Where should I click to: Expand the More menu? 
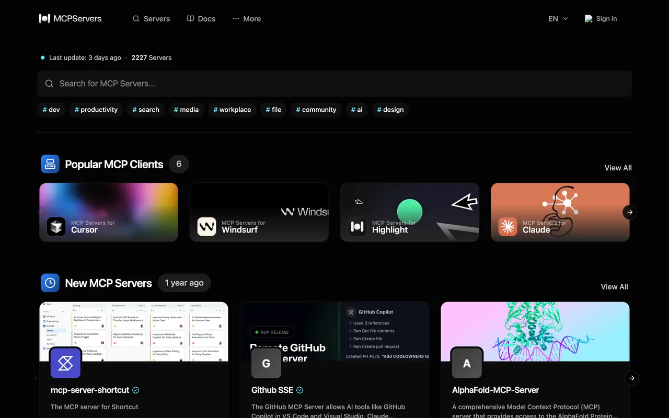point(247,19)
